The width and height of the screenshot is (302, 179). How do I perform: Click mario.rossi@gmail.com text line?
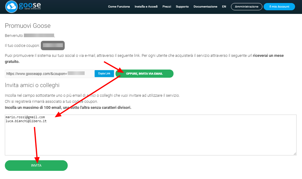pyautogui.click(x=25, y=117)
